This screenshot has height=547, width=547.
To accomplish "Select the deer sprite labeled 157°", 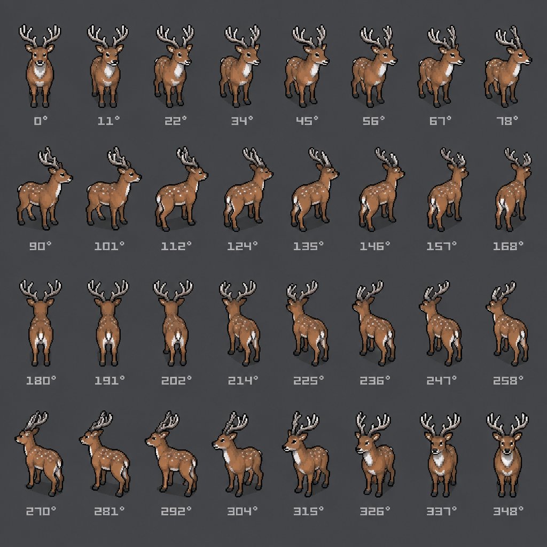I will 448,189.
